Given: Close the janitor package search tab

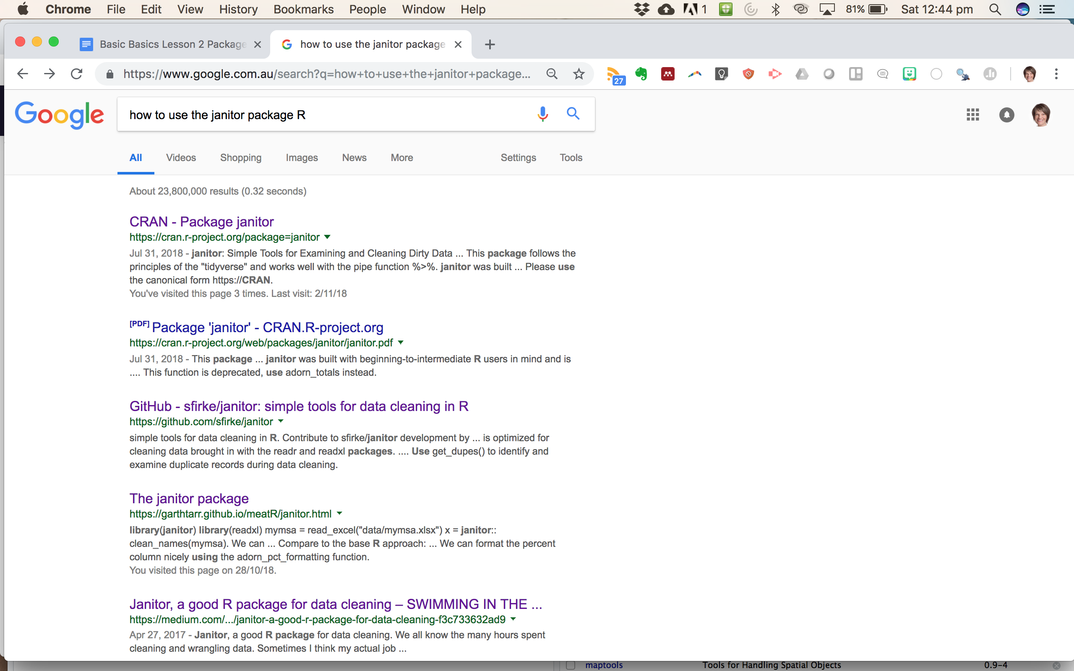Looking at the screenshot, I should [459, 44].
